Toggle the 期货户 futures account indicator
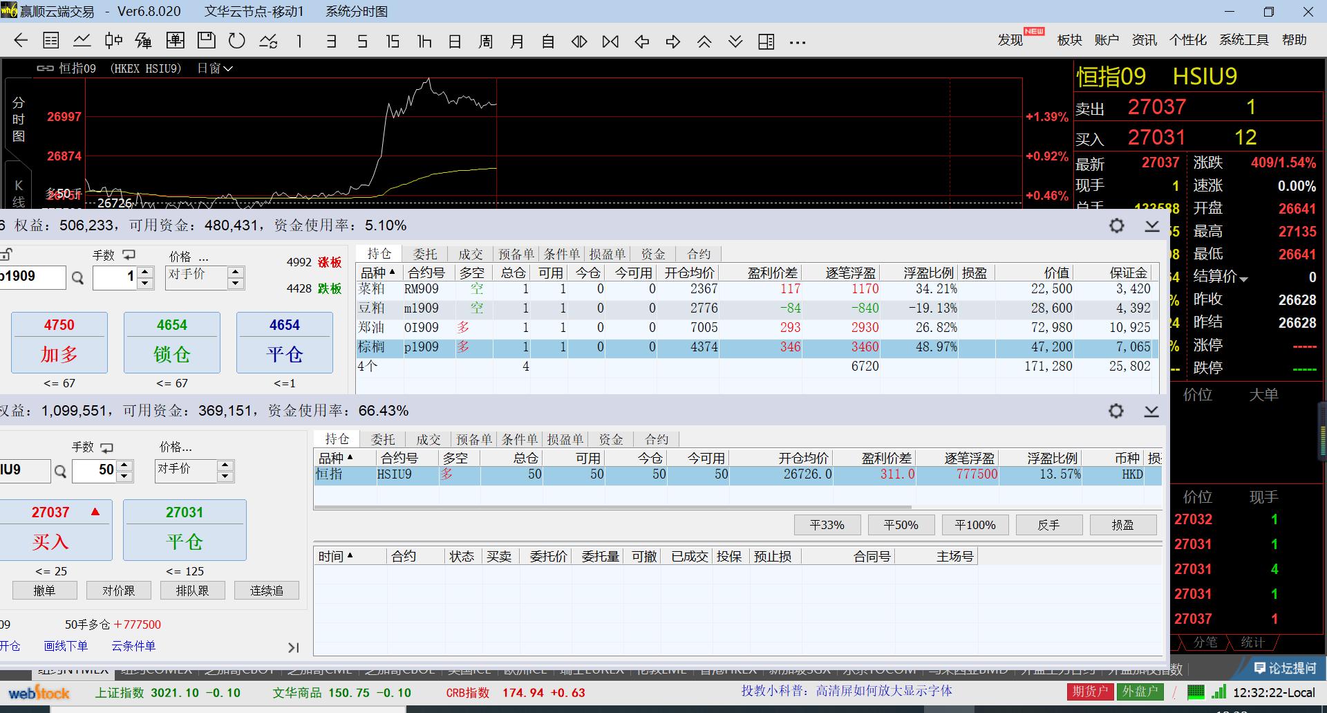Screen dimensions: 1327x713 (1089, 692)
